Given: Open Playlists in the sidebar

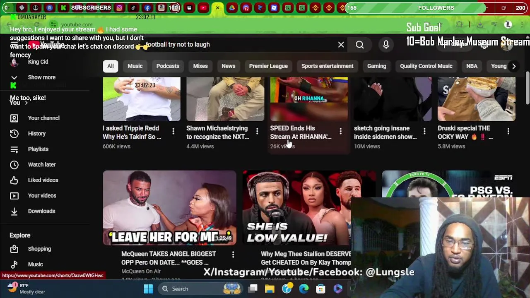Looking at the screenshot, I should (x=38, y=149).
